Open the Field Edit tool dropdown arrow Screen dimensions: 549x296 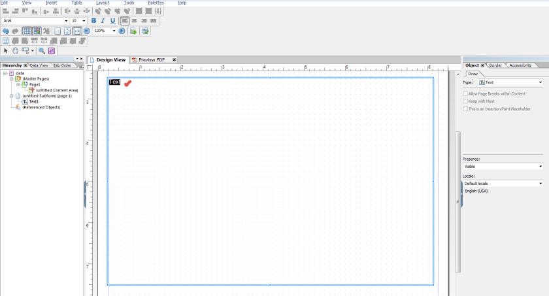(x=32, y=51)
